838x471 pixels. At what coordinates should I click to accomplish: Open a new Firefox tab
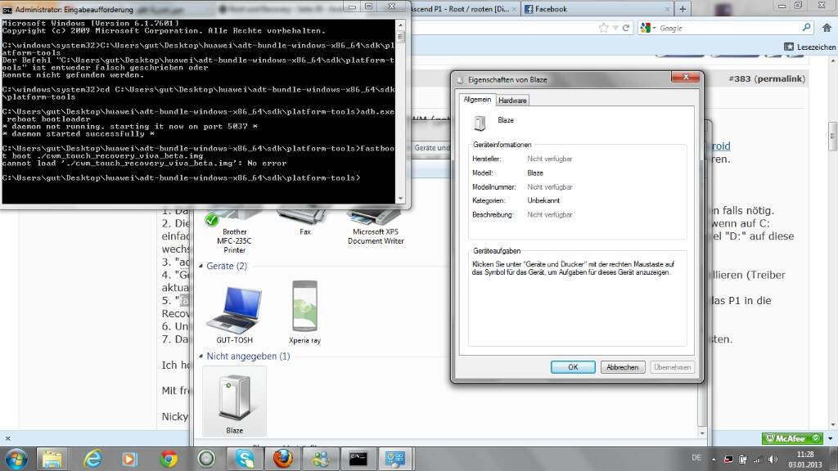click(x=683, y=9)
